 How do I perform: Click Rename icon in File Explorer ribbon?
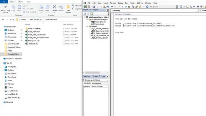[x=61, y=8]
